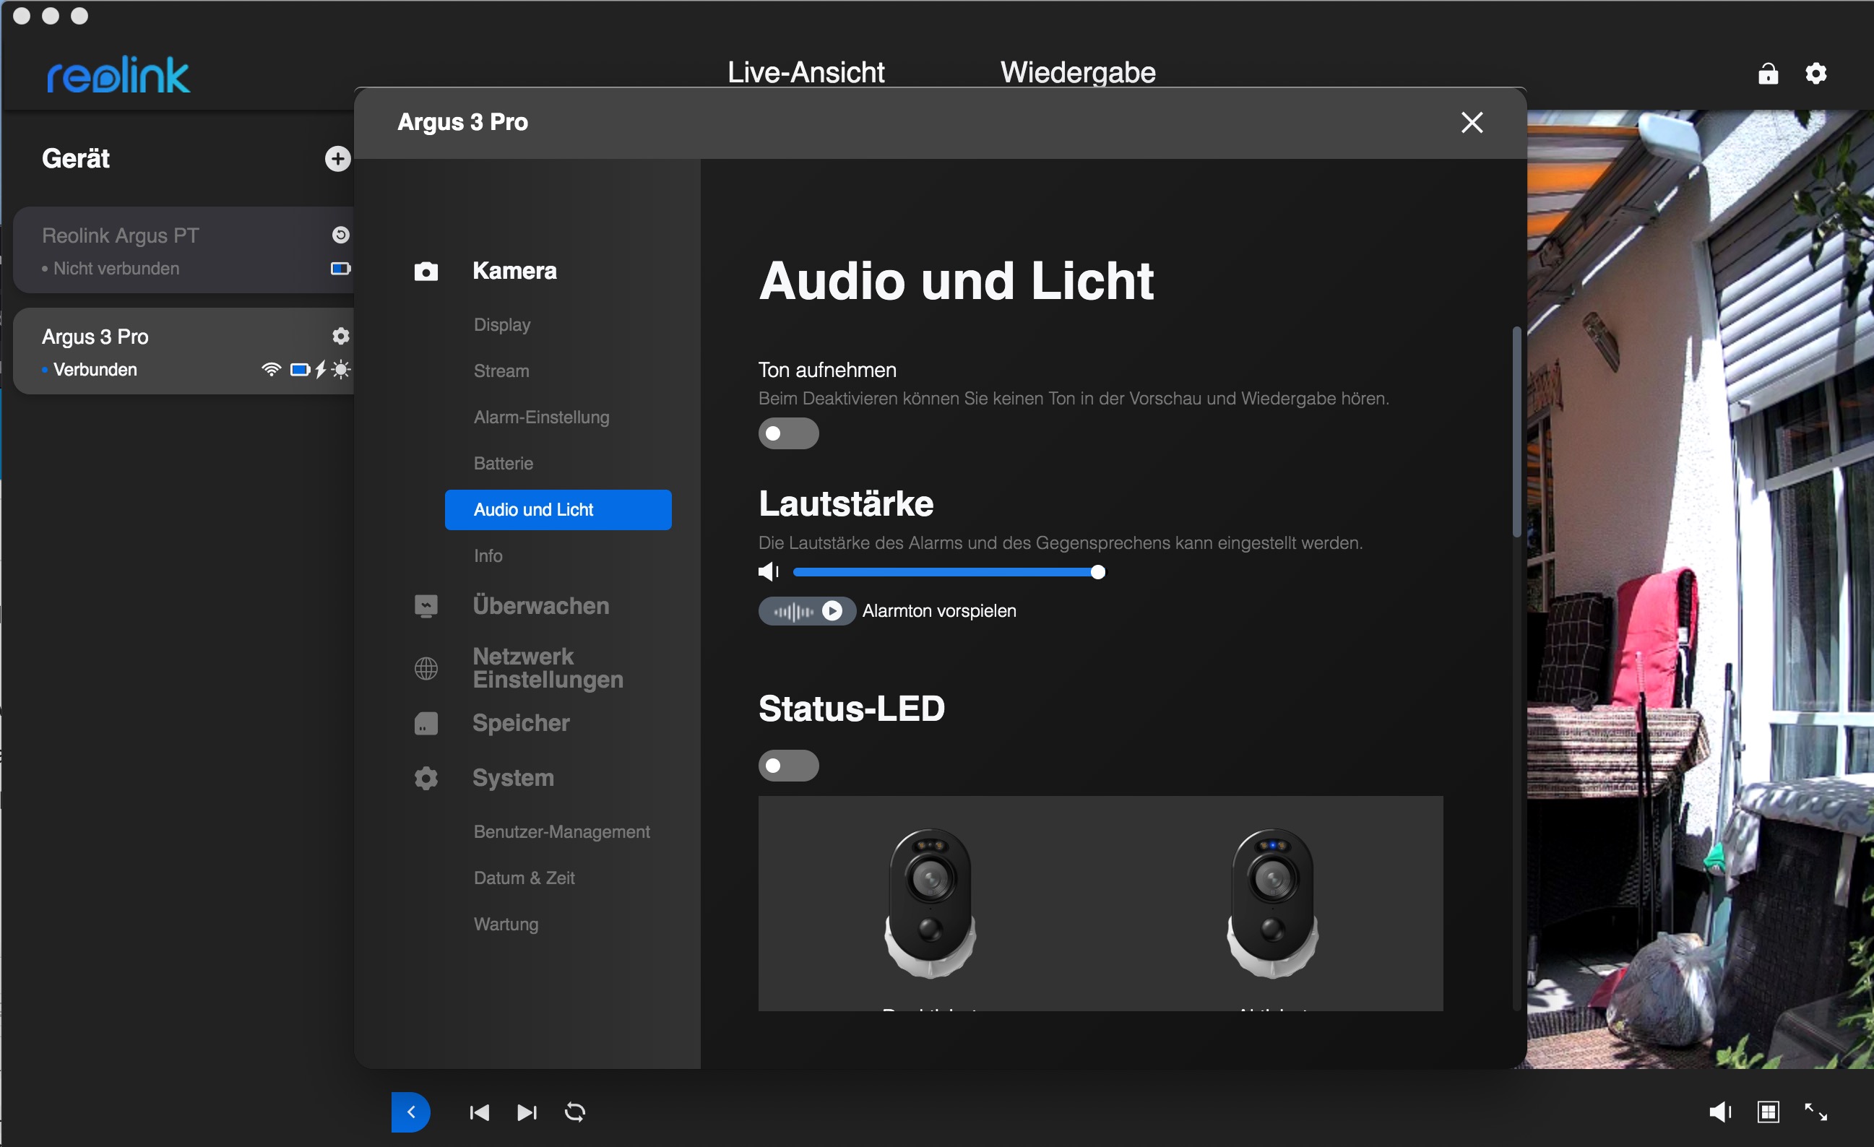Viewport: 1874px width, 1147px height.
Task: Open Alarm-Einstellung settings page
Action: pyautogui.click(x=541, y=417)
